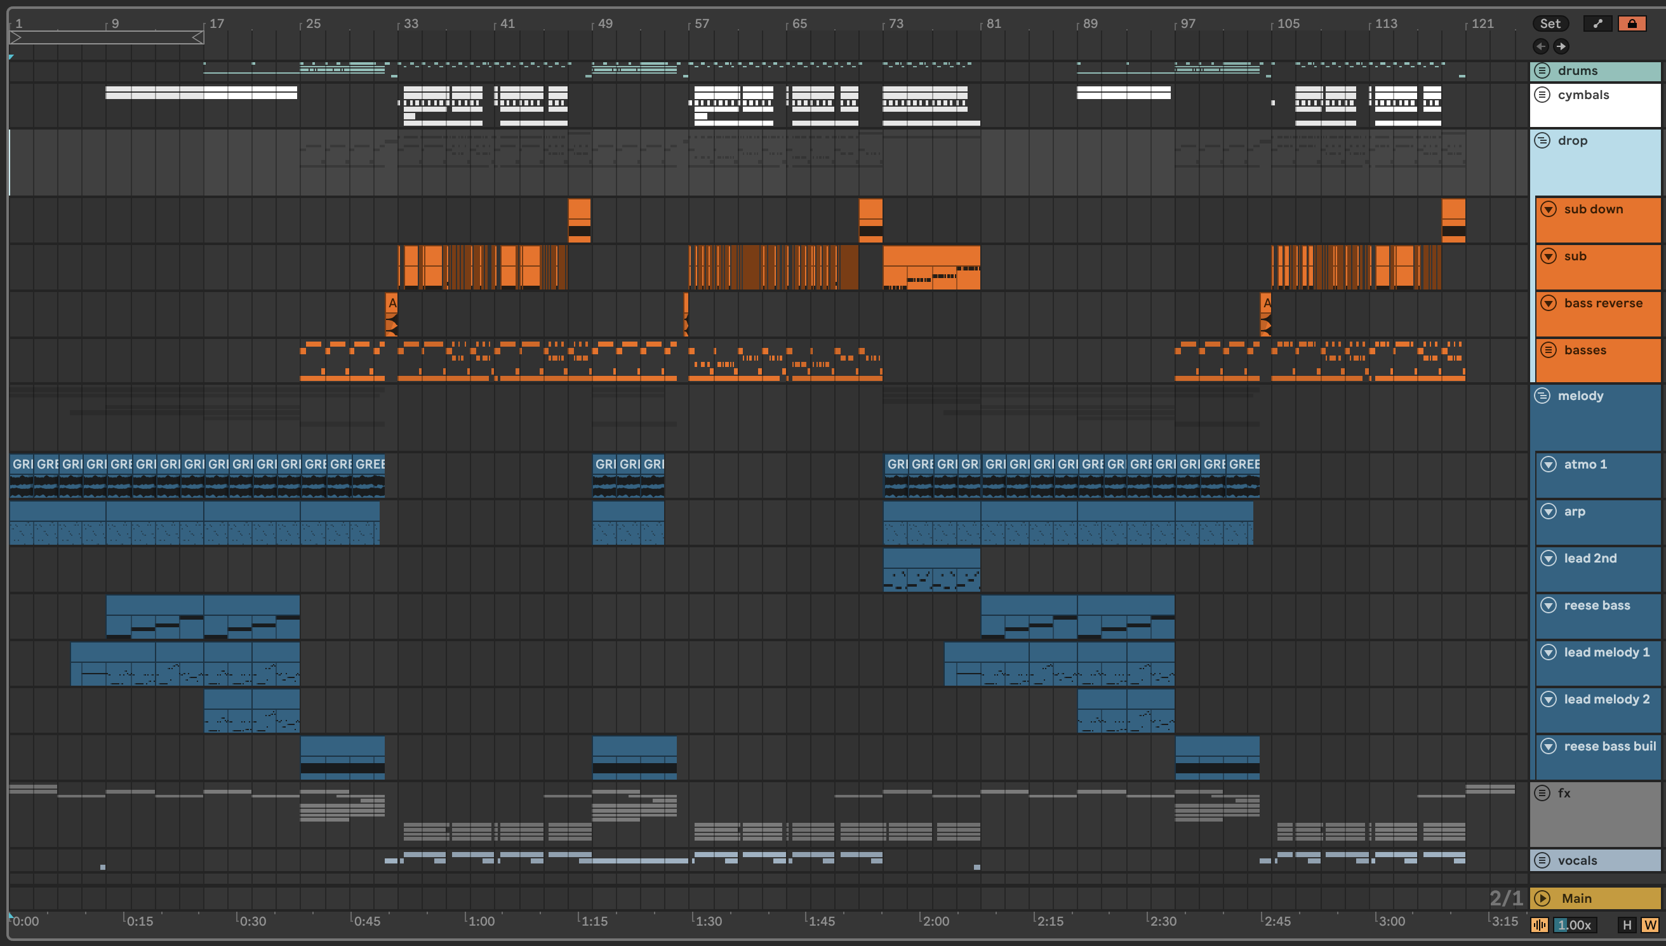The image size is (1666, 946).
Task: Unfold the cymbals group track
Action: (1543, 95)
